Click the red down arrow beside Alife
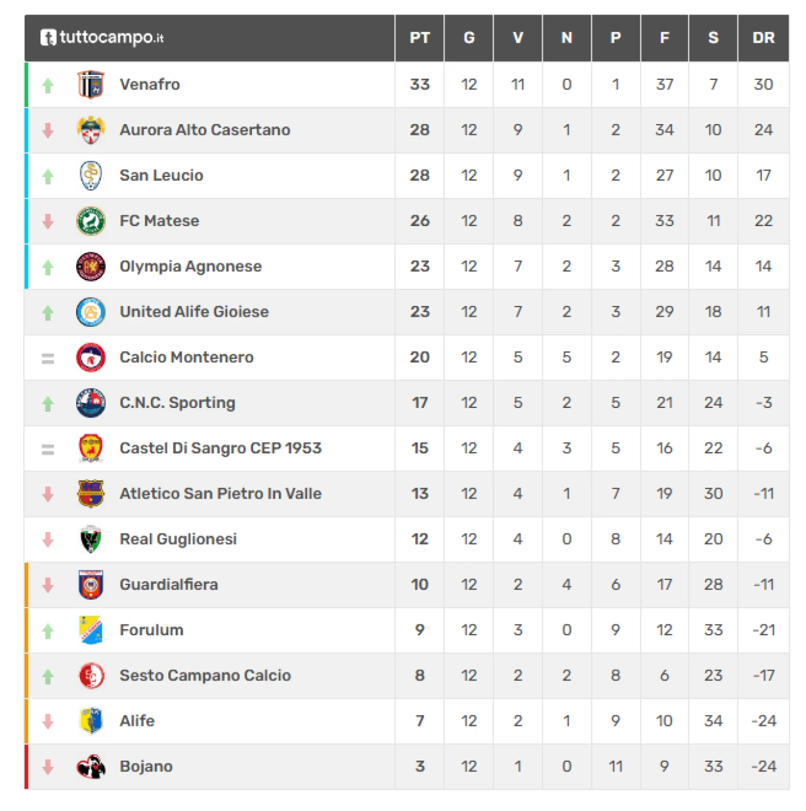806x811 pixels. [x=48, y=722]
